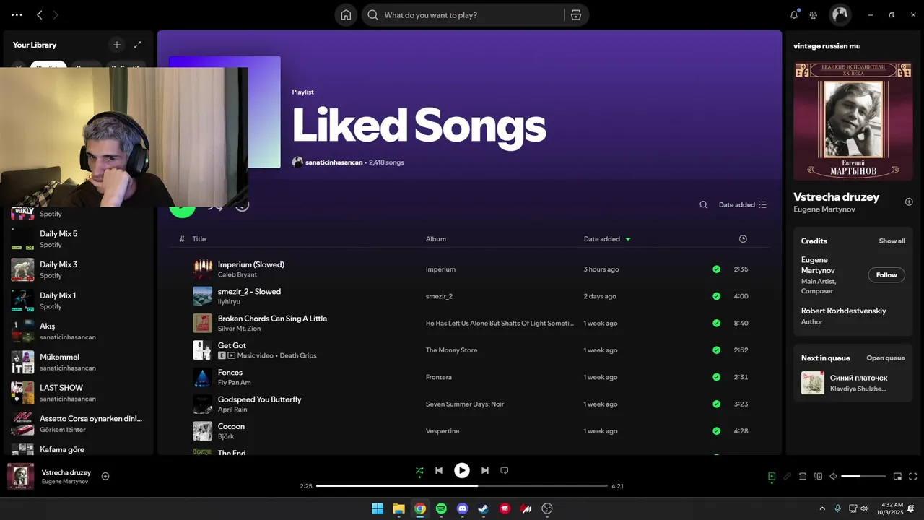This screenshot has width=924, height=520.
Task: Open the Daily Mix 5 playlist
Action: click(x=79, y=238)
